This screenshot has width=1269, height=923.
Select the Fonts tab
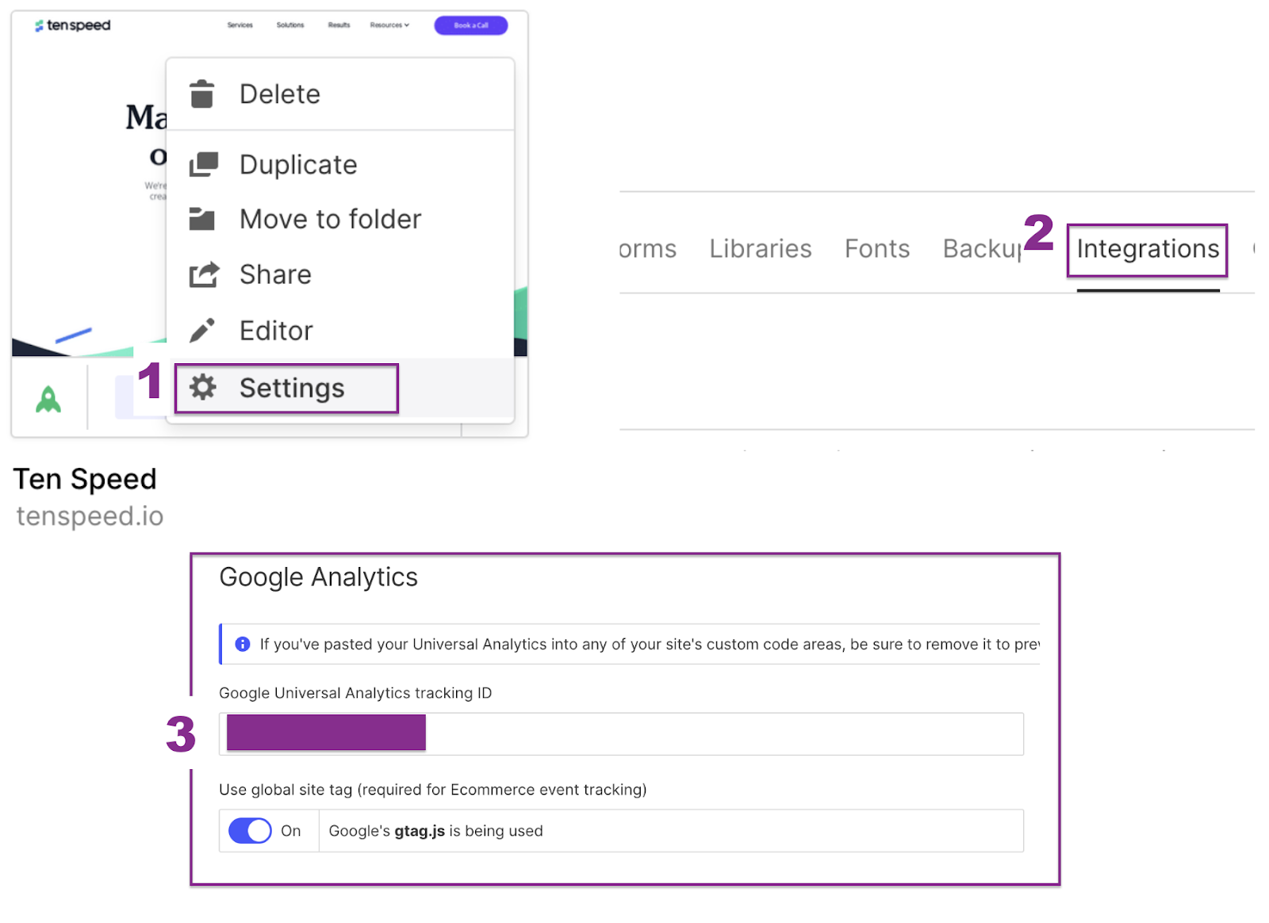[x=876, y=249]
